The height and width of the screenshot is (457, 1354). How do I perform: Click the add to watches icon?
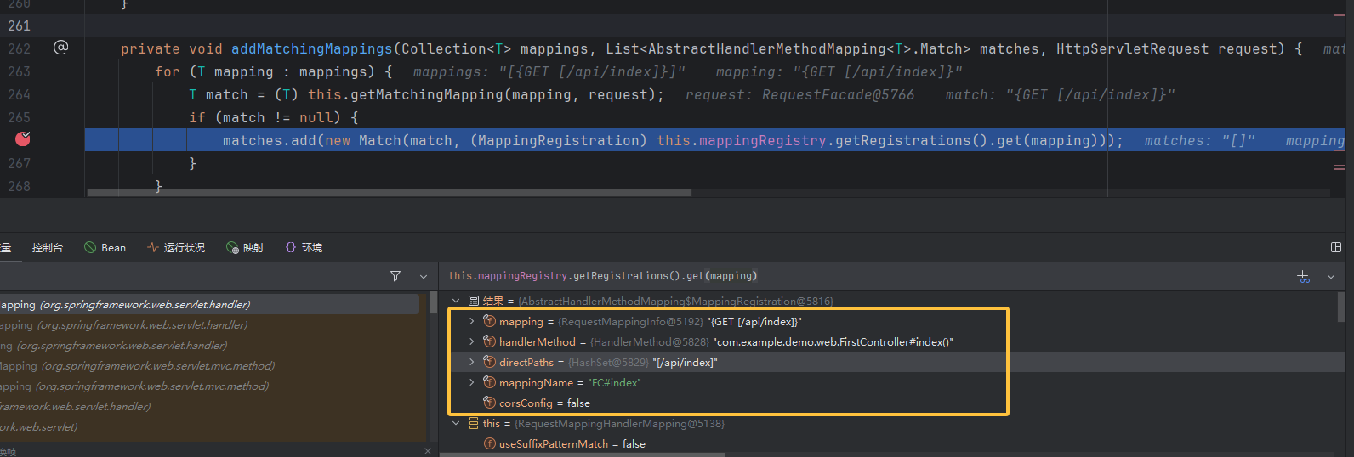(x=1303, y=276)
